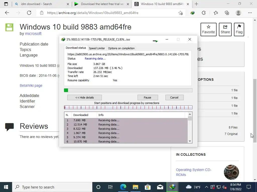Open Extensions puzzle icon
The width and height of the screenshot is (257, 192).
pos(204,13)
